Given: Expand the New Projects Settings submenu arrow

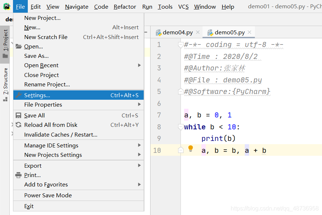Looking at the screenshot, I should point(139,155).
